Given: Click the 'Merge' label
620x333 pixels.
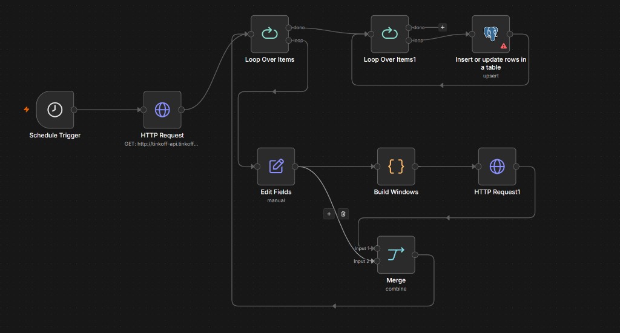Looking at the screenshot, I should pyautogui.click(x=396, y=280).
